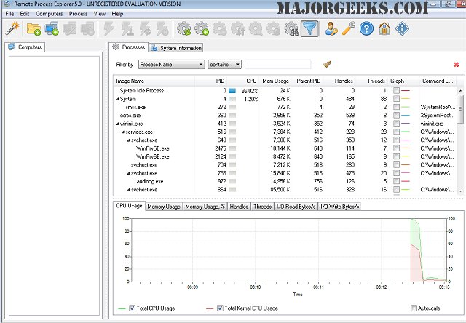
Task: Toggle graph checkbox for System Idle Process
Action: pyautogui.click(x=396, y=90)
